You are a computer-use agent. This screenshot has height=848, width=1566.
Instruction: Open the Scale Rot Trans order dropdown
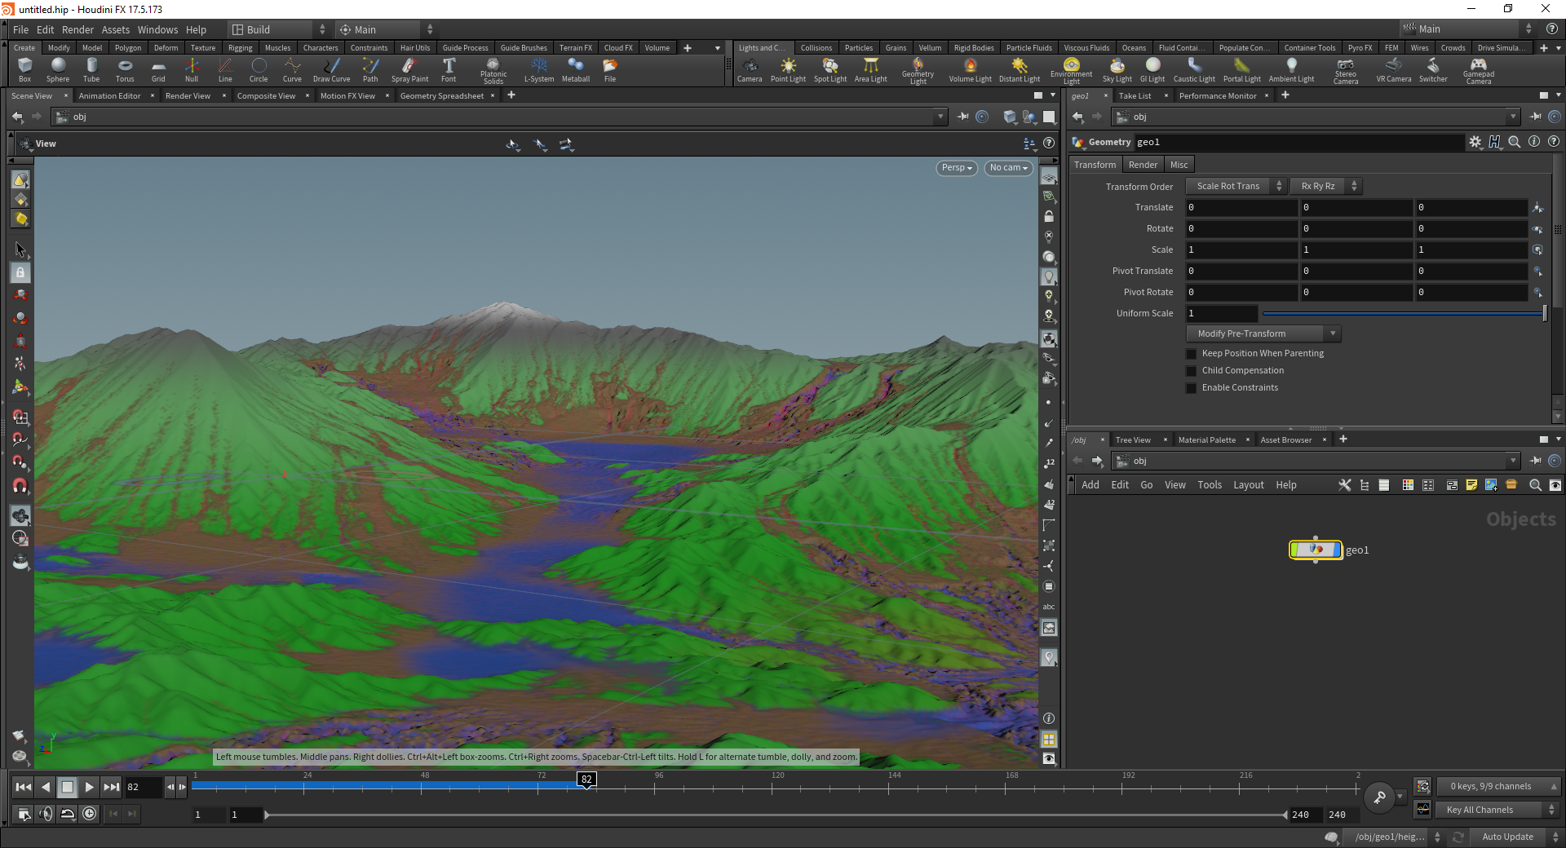pos(1236,187)
